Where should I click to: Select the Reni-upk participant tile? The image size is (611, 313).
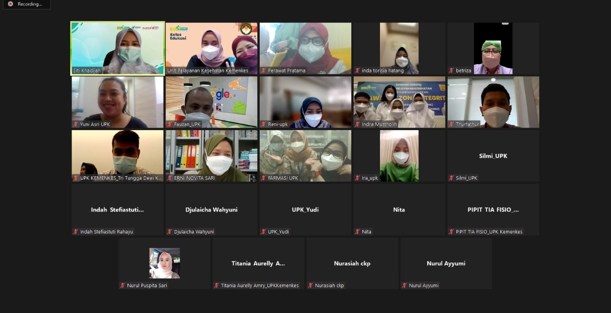305,102
